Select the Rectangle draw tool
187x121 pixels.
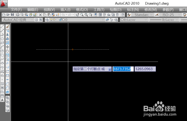pos(2,43)
